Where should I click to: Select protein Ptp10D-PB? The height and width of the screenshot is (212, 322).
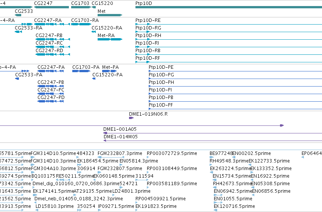click(235, 101)
